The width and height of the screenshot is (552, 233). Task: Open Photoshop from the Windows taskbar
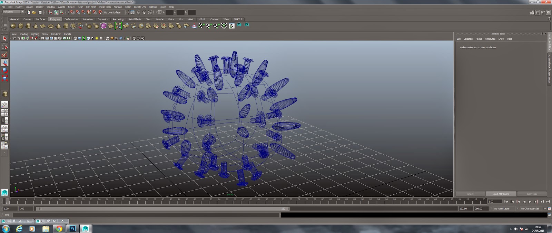(72, 229)
